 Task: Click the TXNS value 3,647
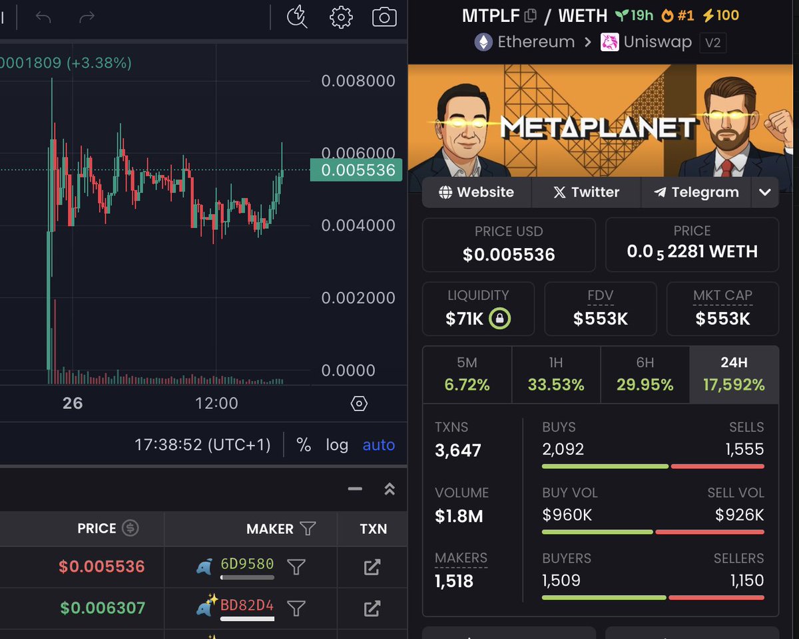click(458, 450)
